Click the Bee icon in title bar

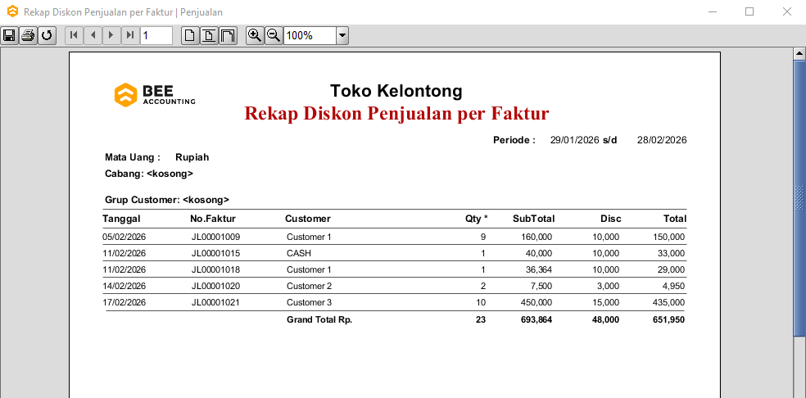coord(13,11)
